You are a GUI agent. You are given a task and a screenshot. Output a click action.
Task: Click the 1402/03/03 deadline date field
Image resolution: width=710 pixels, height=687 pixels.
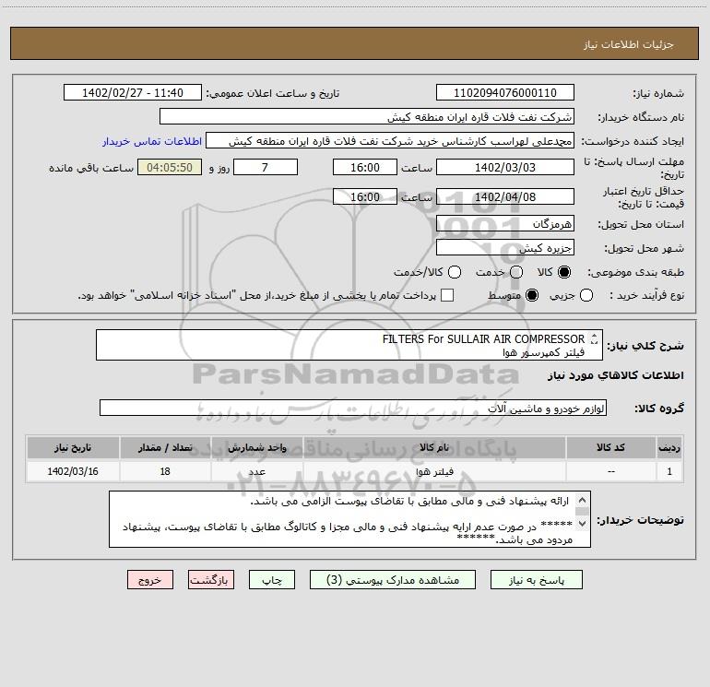pyautogui.click(x=505, y=167)
